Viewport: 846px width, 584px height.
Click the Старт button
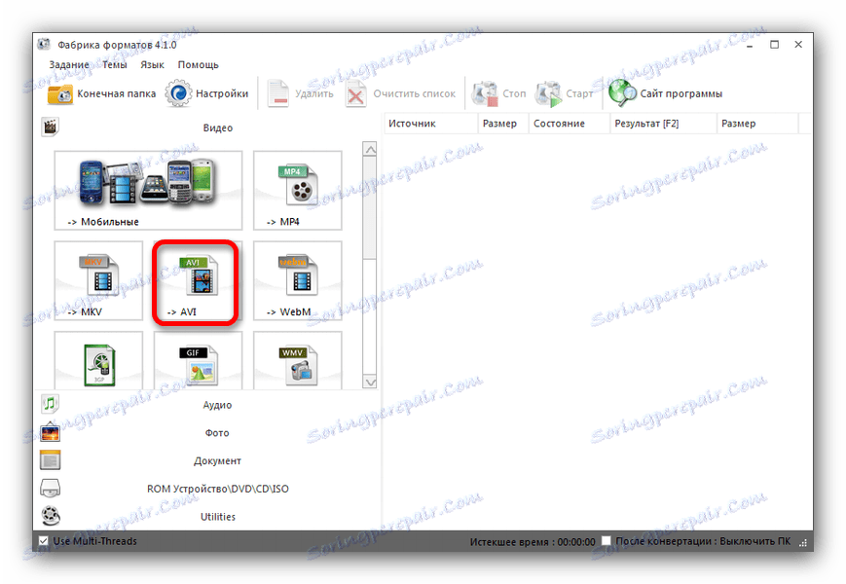click(x=564, y=93)
